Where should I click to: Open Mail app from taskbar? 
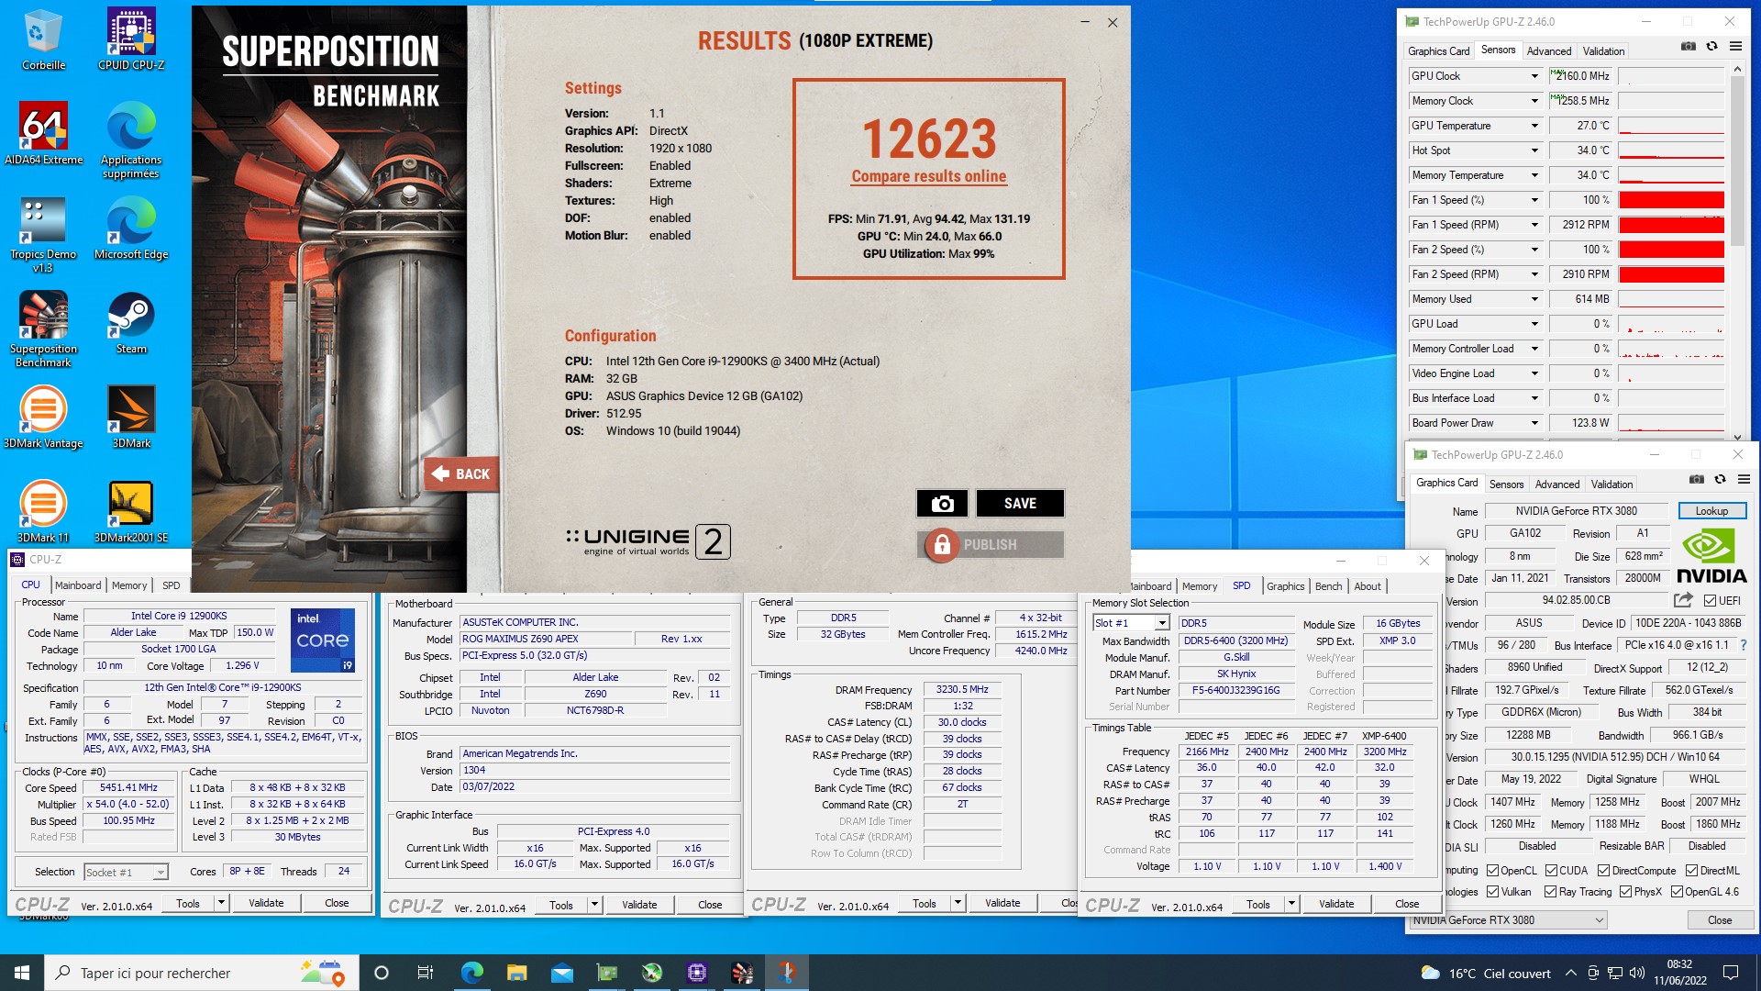[x=561, y=973]
